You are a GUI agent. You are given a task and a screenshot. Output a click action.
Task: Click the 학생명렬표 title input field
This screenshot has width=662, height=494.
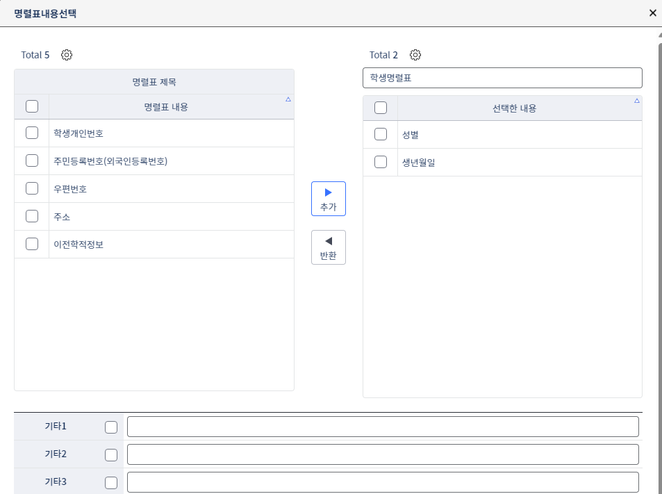[x=502, y=78]
